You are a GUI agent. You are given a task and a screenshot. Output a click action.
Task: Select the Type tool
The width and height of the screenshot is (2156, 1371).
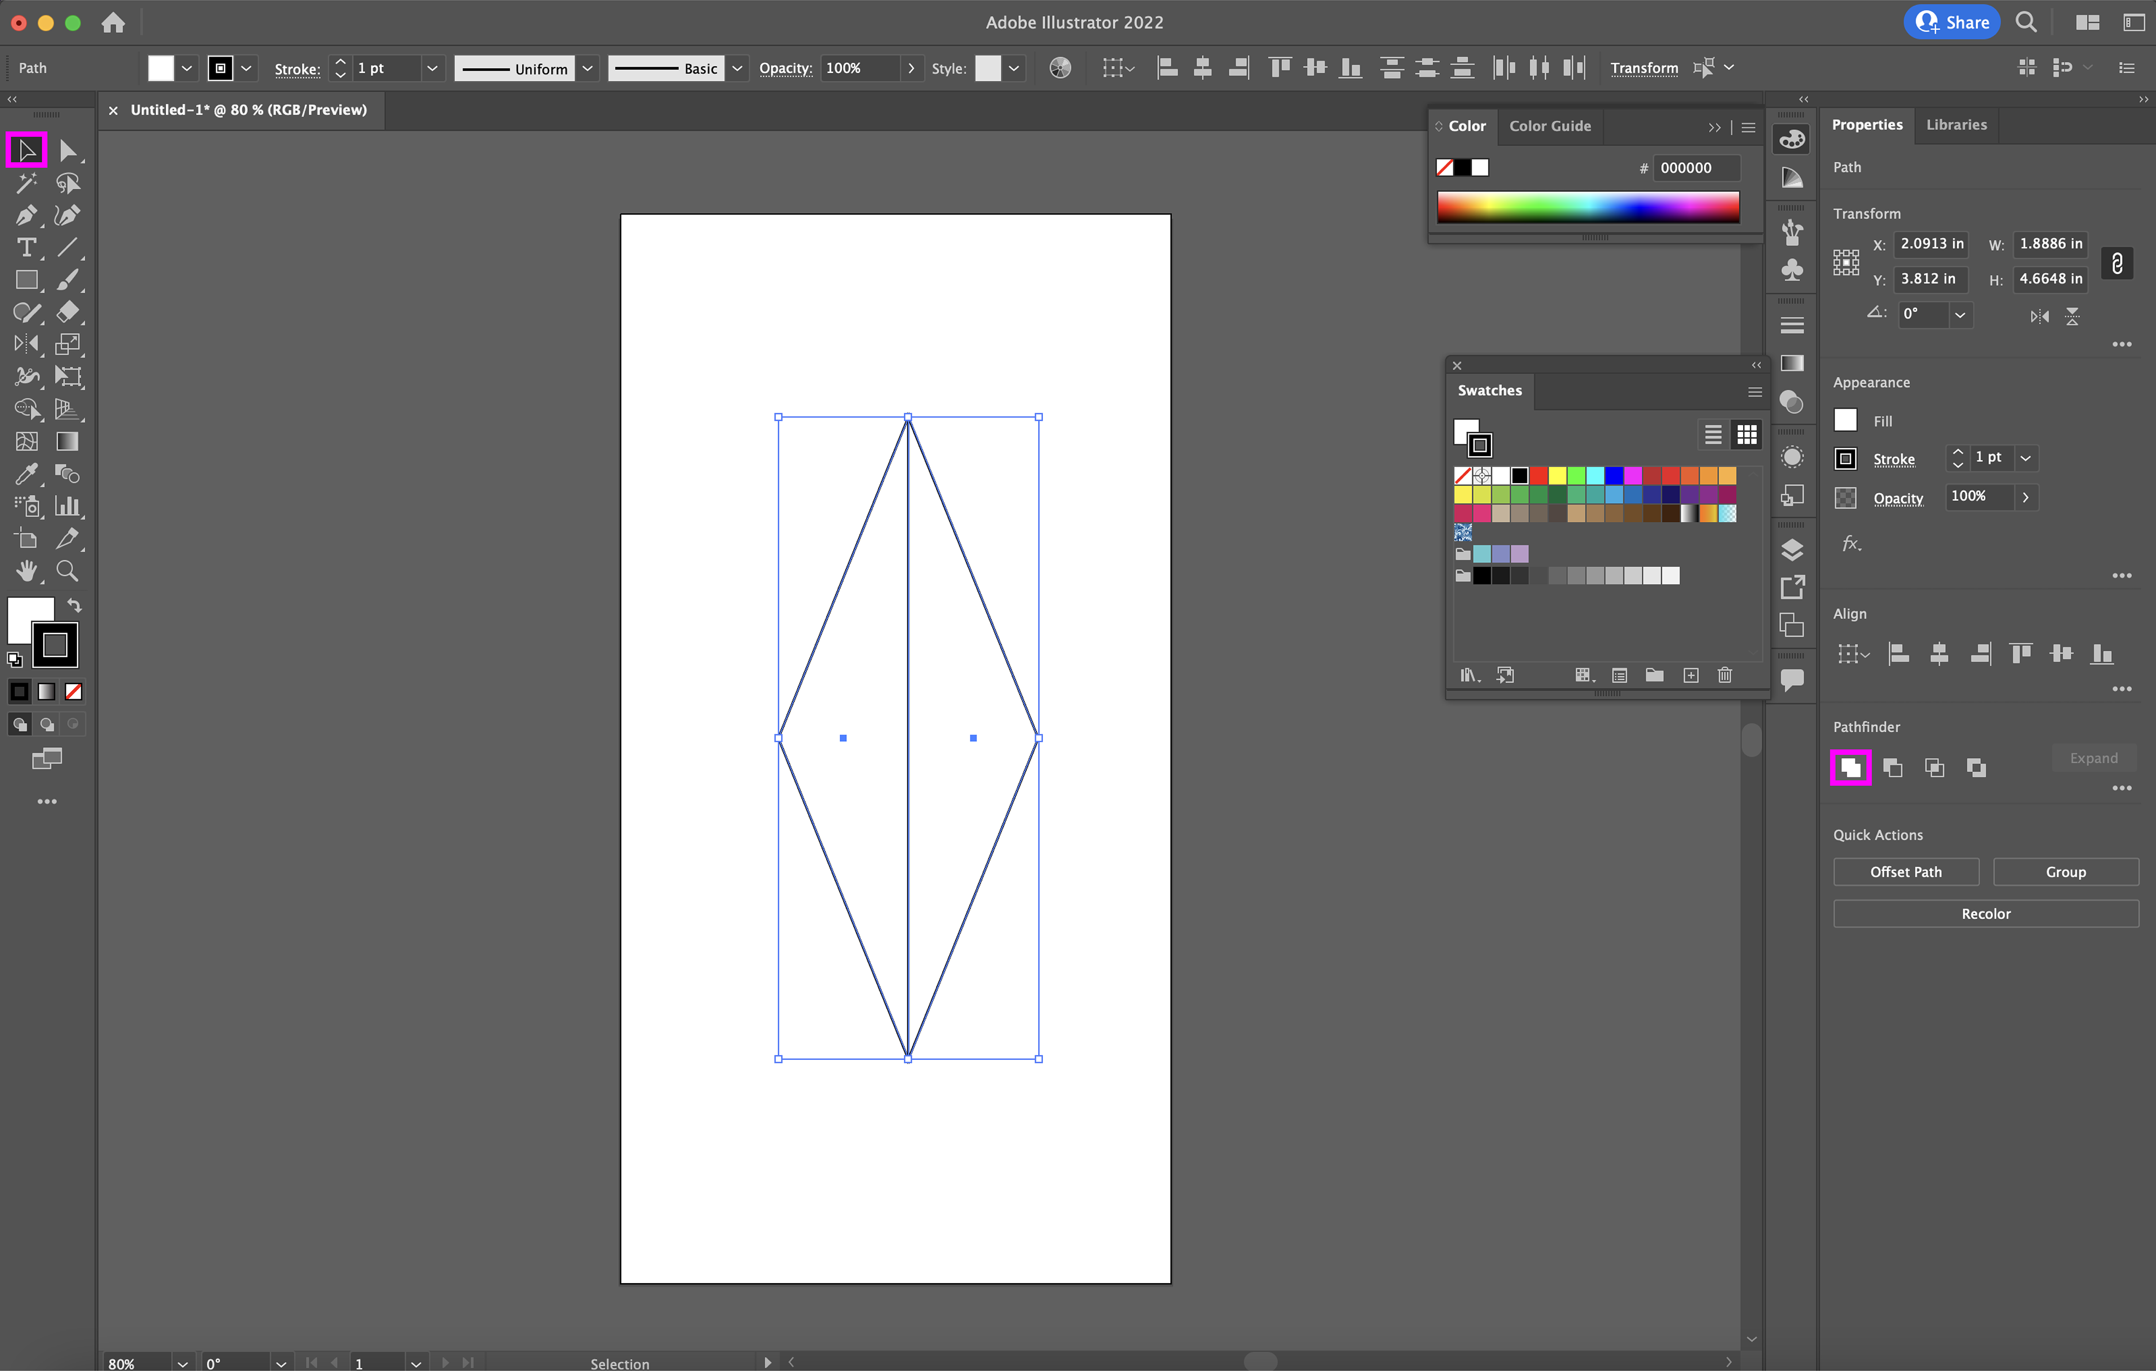coord(27,248)
